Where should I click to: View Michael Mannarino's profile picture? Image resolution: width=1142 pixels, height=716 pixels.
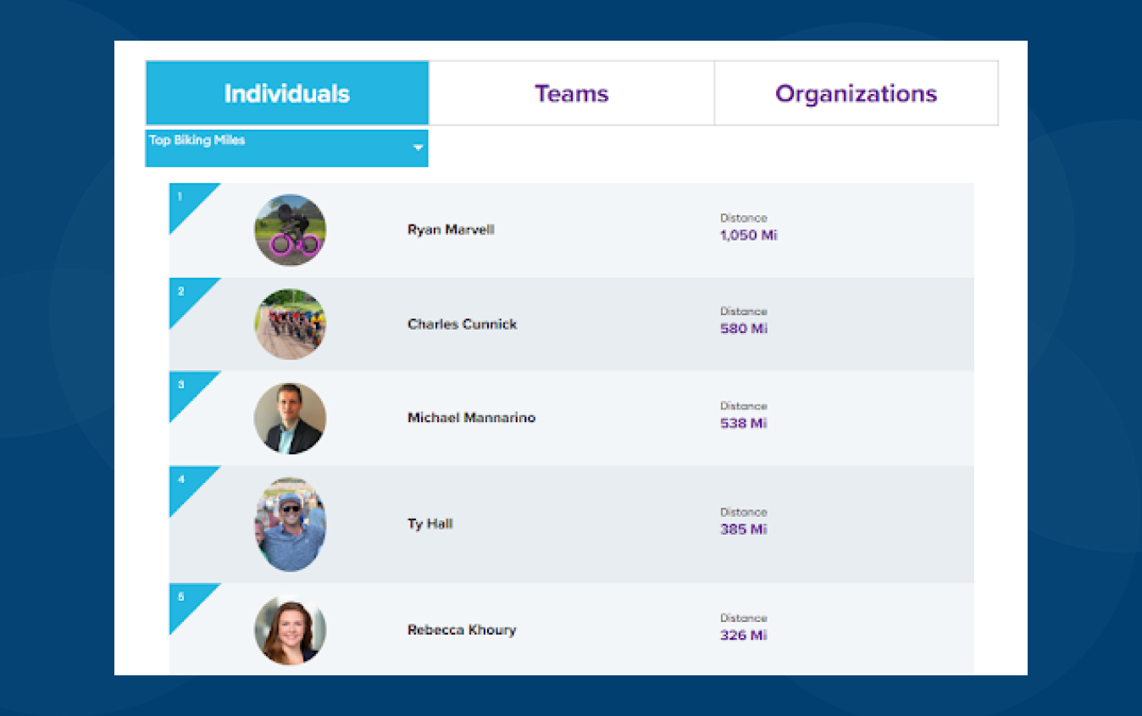(290, 419)
